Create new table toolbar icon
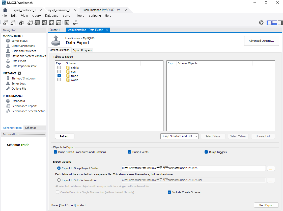 pyautogui.click(x=37, y=23)
